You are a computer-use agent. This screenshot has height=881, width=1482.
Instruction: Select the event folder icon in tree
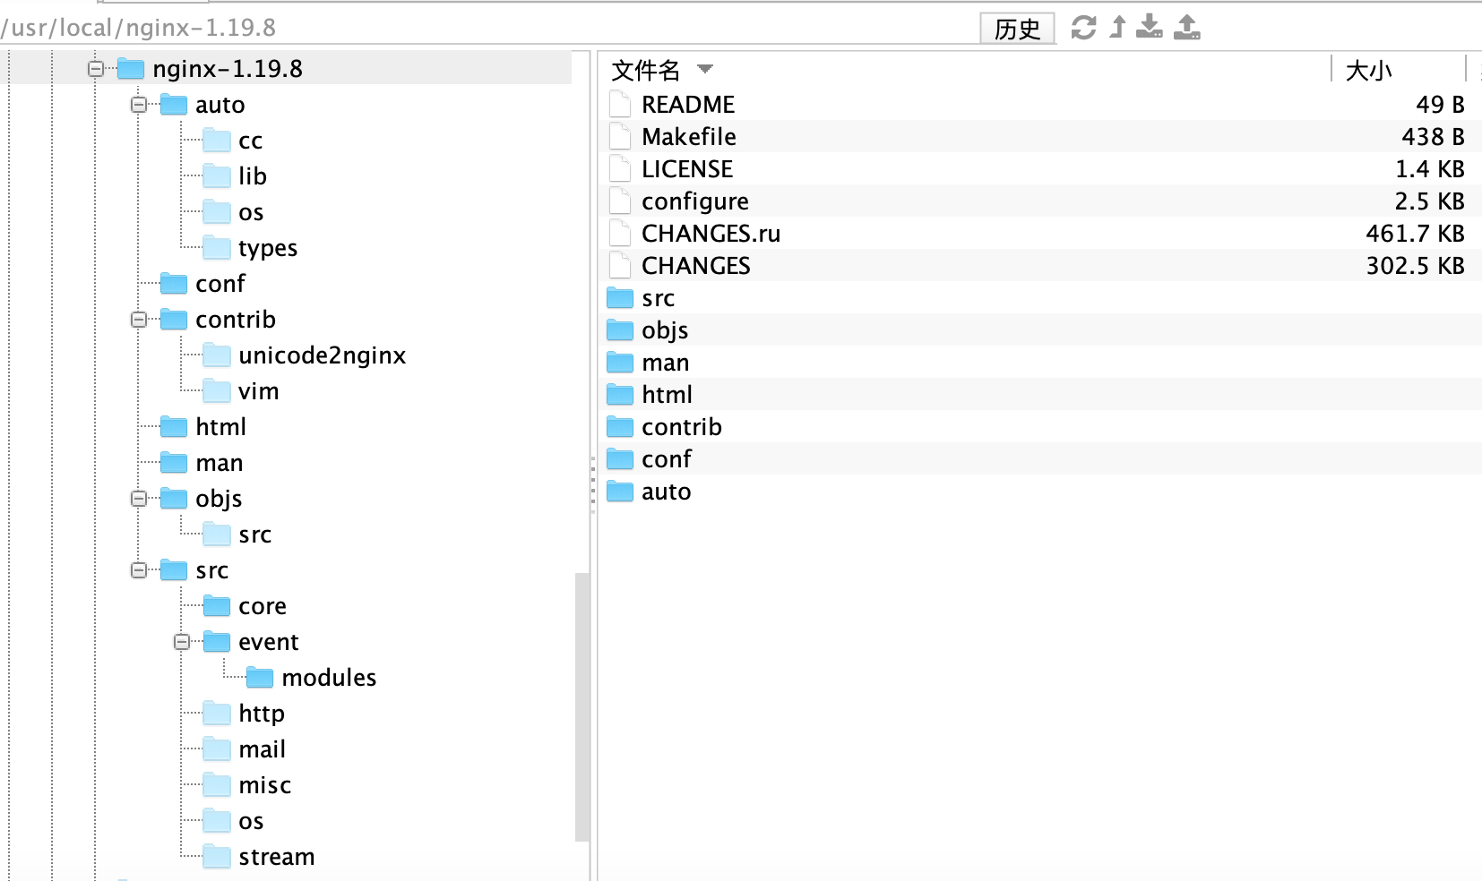[217, 642]
